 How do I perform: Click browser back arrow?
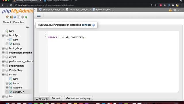coord(3,5)
